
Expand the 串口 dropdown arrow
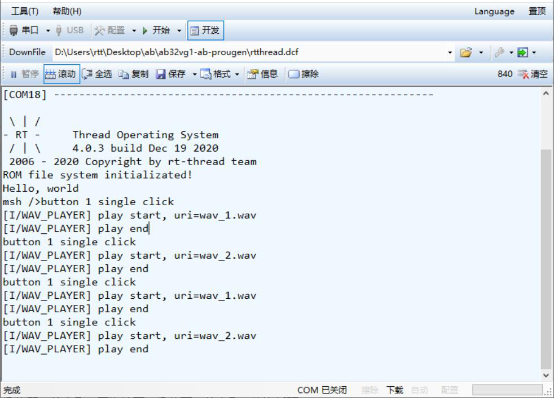(48, 31)
